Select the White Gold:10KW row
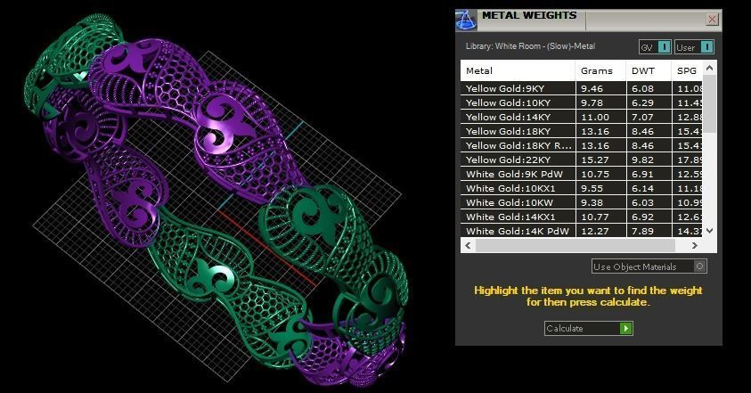The height and width of the screenshot is (393, 751). click(x=582, y=202)
